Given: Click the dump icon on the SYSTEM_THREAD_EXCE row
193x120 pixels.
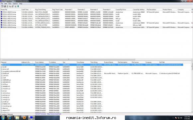Looking at the screenshot, I should pyautogui.click(x=1, y=27).
